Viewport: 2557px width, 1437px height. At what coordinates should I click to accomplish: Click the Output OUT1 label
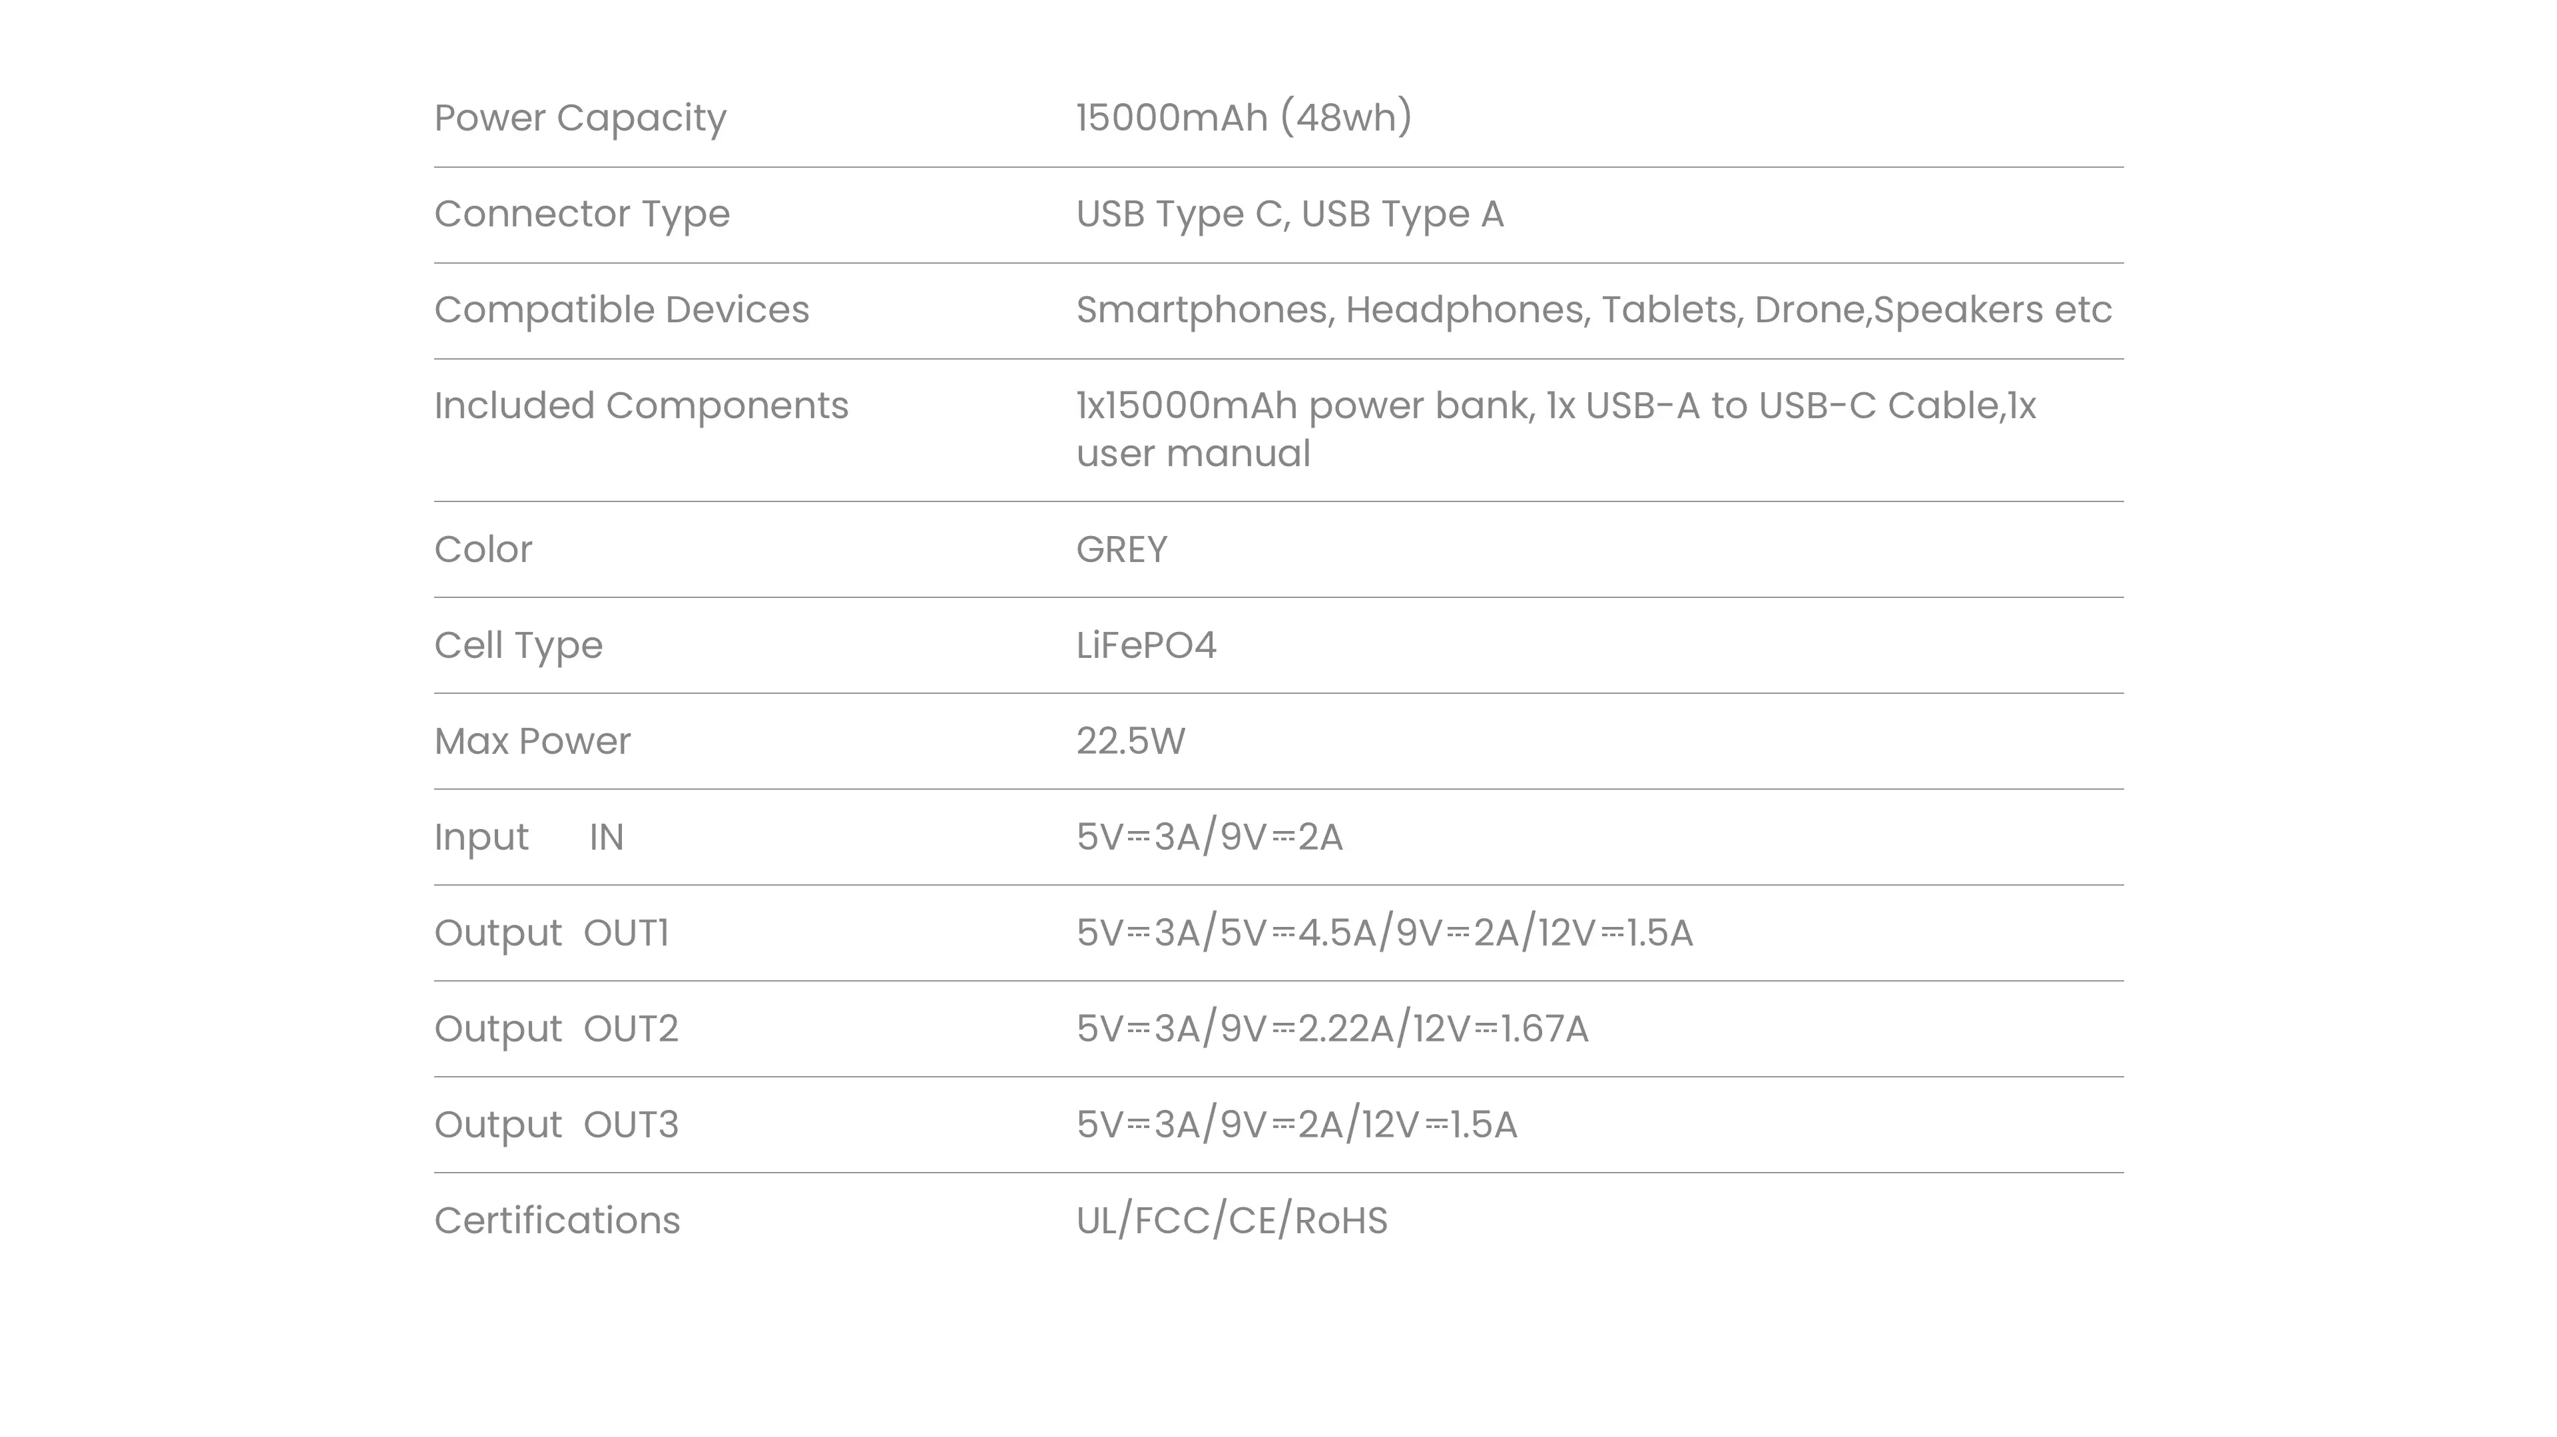pyautogui.click(x=552, y=934)
